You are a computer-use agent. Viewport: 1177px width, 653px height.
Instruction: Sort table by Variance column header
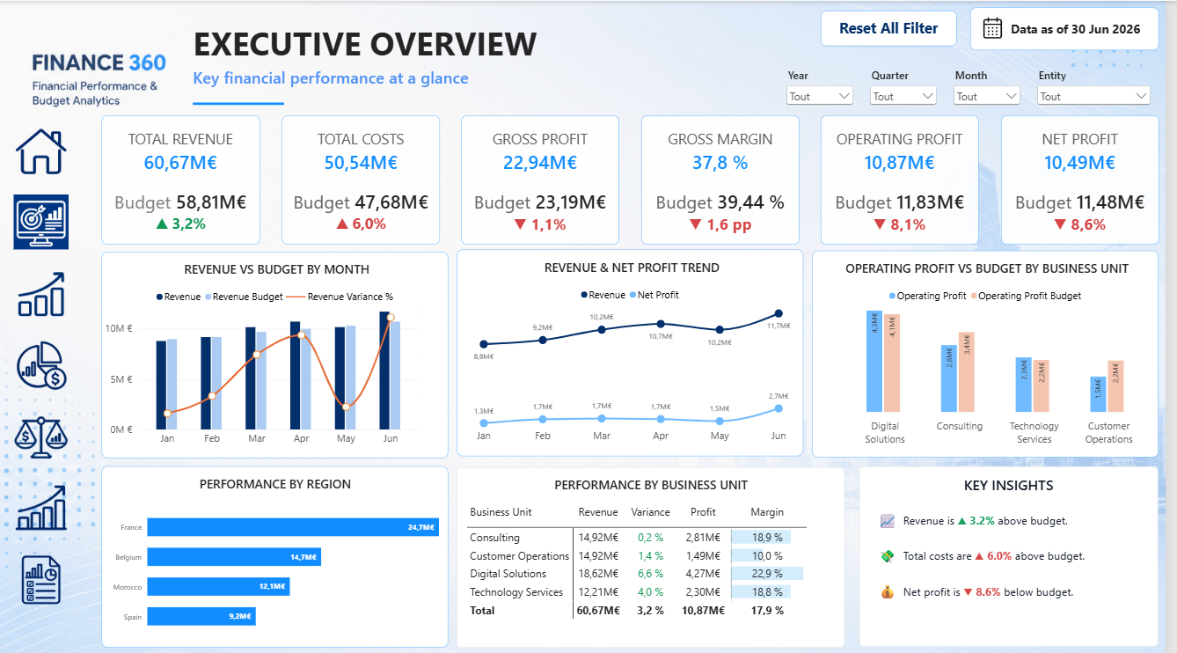pos(651,512)
